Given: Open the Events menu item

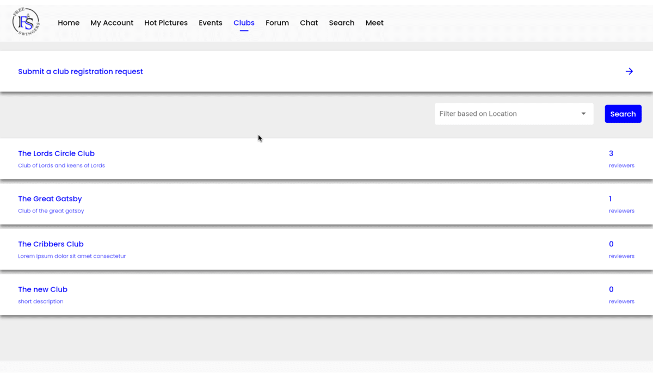Looking at the screenshot, I should (210, 23).
